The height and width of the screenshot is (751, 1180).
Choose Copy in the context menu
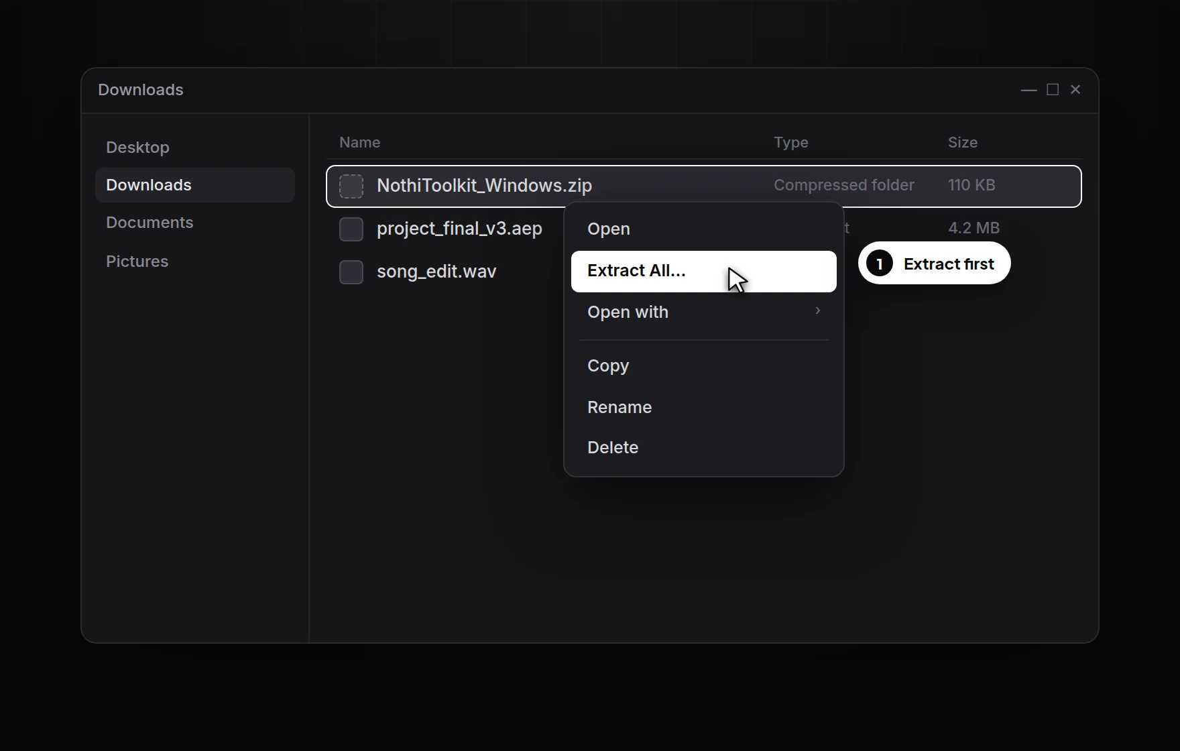pyautogui.click(x=704, y=365)
